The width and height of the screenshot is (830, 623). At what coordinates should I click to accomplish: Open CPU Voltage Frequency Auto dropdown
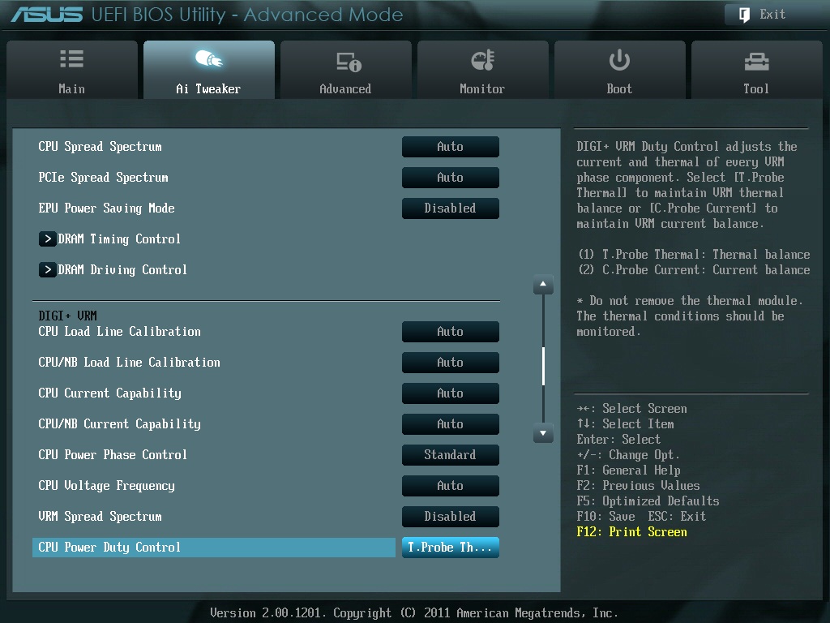[451, 485]
